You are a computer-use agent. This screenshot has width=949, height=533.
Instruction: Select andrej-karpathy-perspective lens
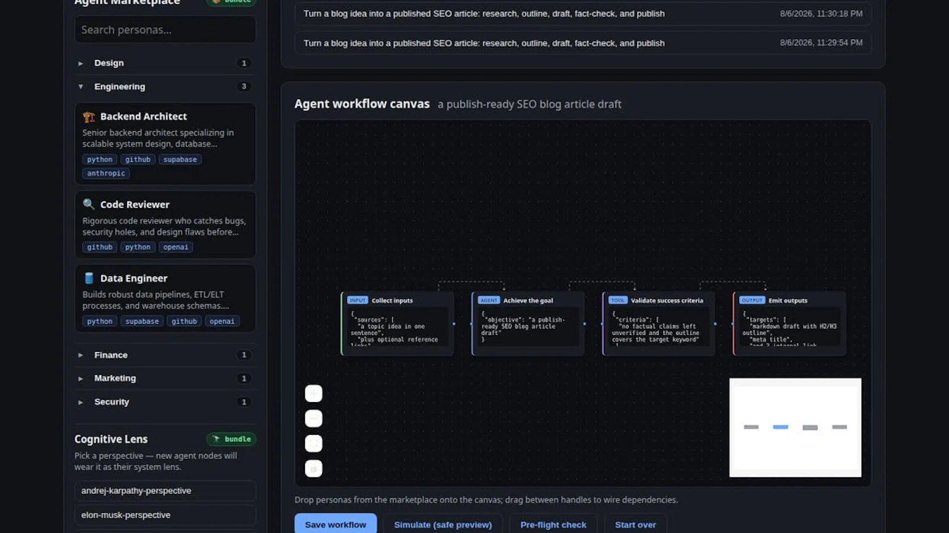tap(165, 491)
